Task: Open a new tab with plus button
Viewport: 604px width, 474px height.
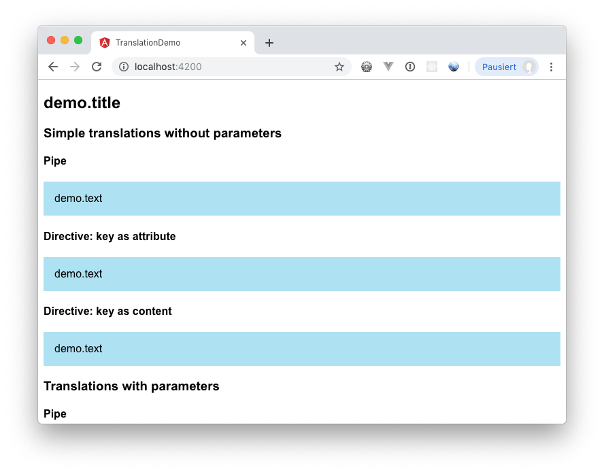Action: 269,43
